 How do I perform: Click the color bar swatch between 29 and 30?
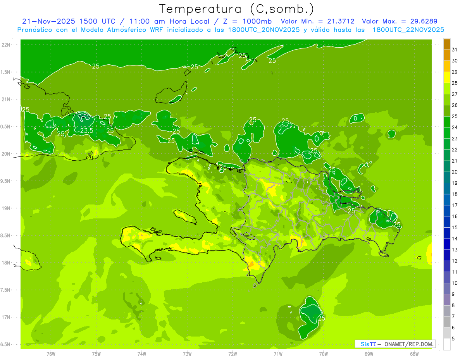coord(447,67)
